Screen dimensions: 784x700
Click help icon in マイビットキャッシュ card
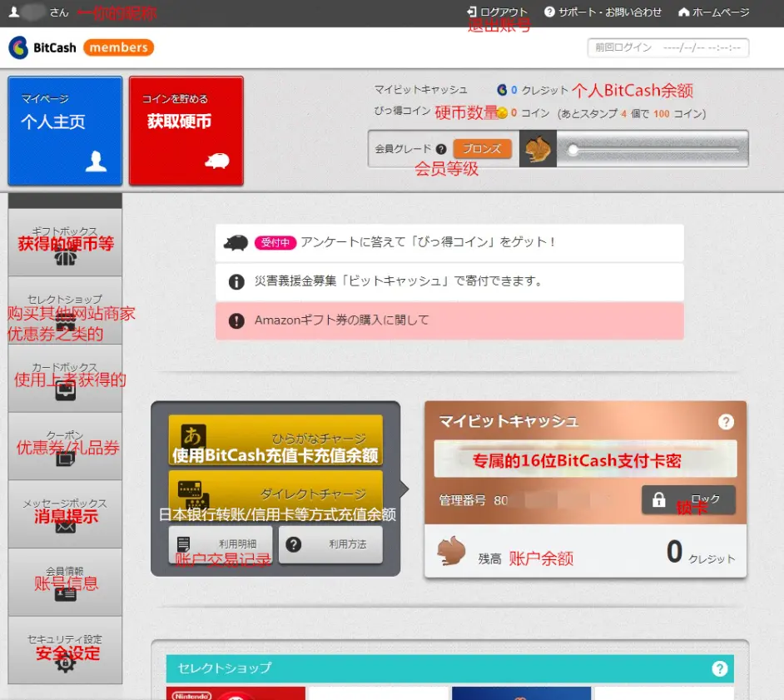click(x=726, y=421)
